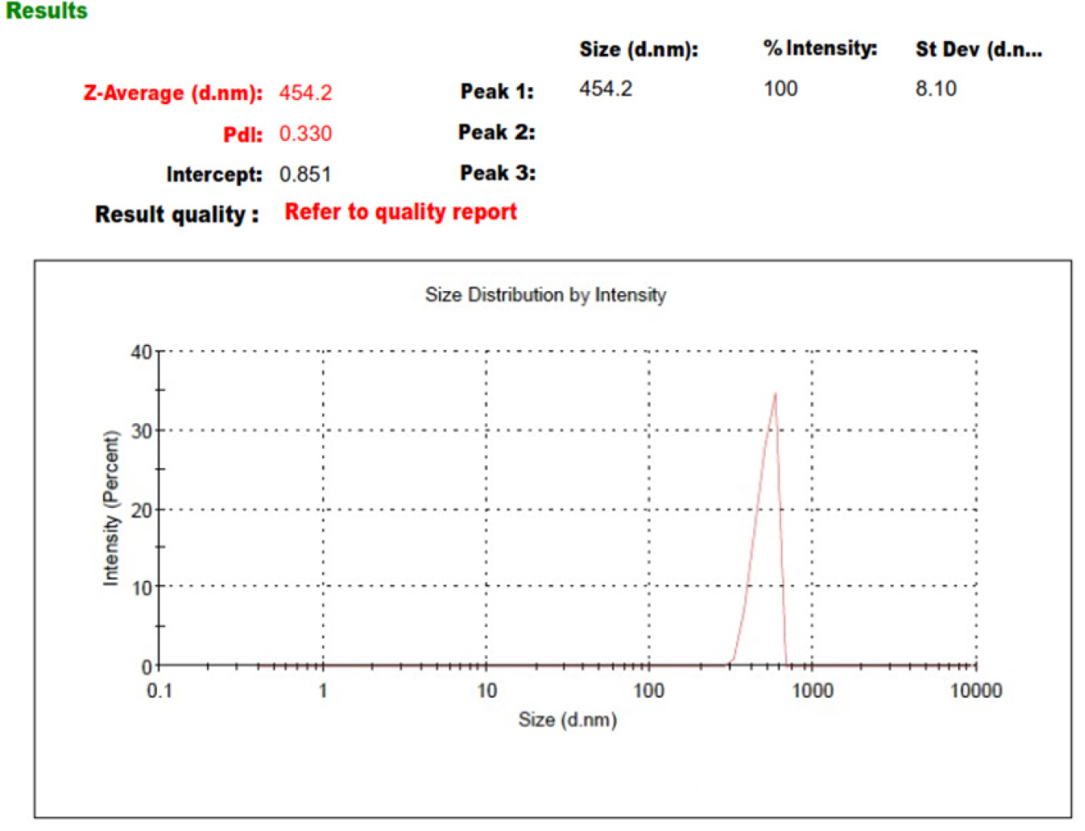The height and width of the screenshot is (831, 1085).
Task: Select the "Z-Average (d.nm):" label
Action: 173,93
